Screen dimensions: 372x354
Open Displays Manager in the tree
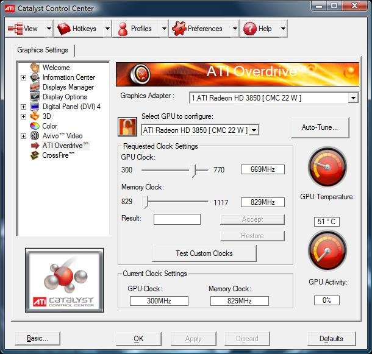68,87
